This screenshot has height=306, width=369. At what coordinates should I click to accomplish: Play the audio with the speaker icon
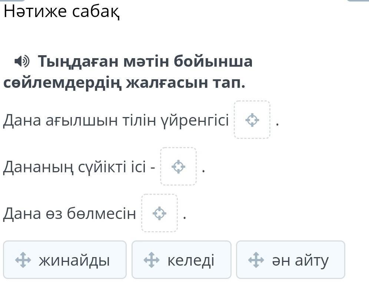coord(22,61)
